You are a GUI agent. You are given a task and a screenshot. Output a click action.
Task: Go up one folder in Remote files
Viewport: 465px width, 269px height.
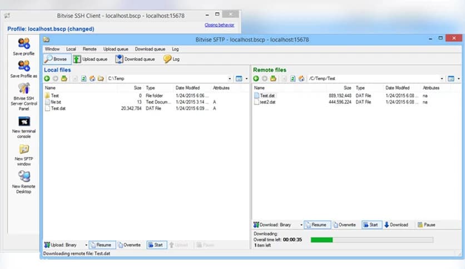tap(273, 78)
